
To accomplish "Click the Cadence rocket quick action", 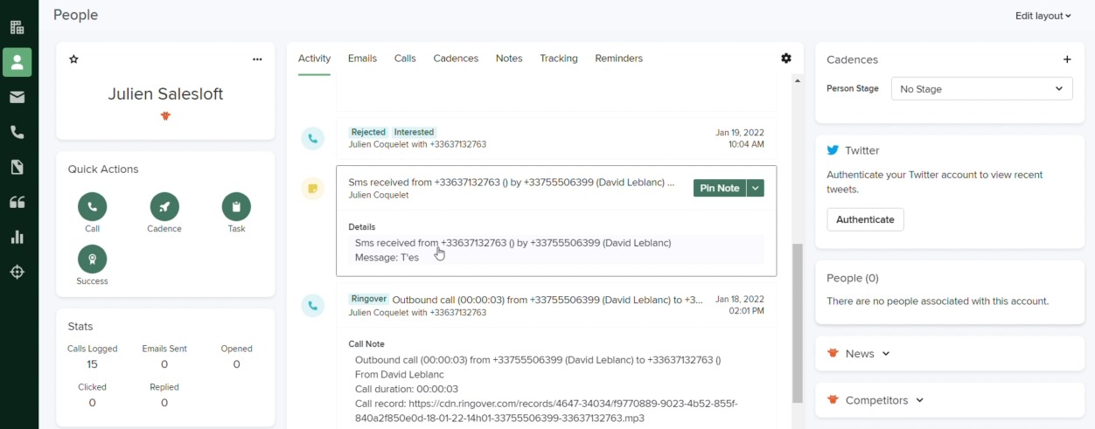I will click(164, 207).
